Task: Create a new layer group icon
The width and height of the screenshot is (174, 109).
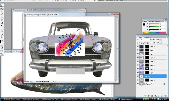Action: 159,96
